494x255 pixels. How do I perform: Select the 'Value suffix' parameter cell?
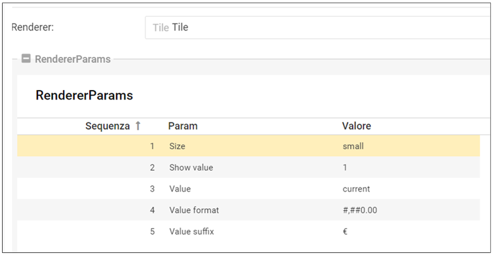tap(191, 232)
